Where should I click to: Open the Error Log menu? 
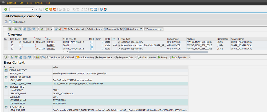pos(11,3)
